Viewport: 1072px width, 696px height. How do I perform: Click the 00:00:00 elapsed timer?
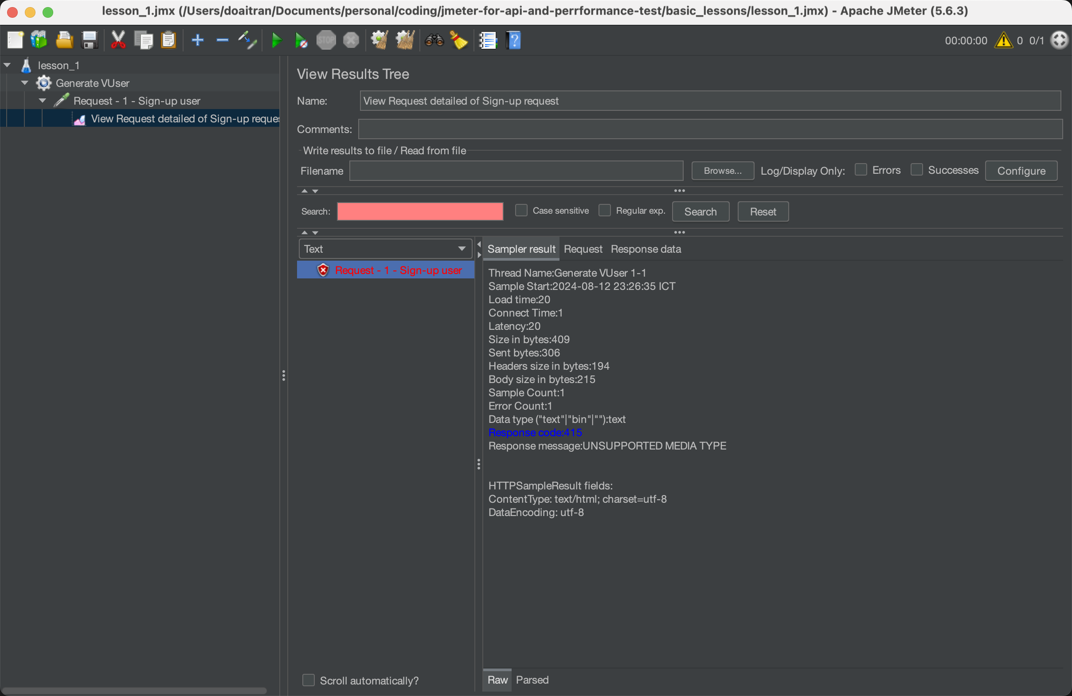(x=966, y=40)
